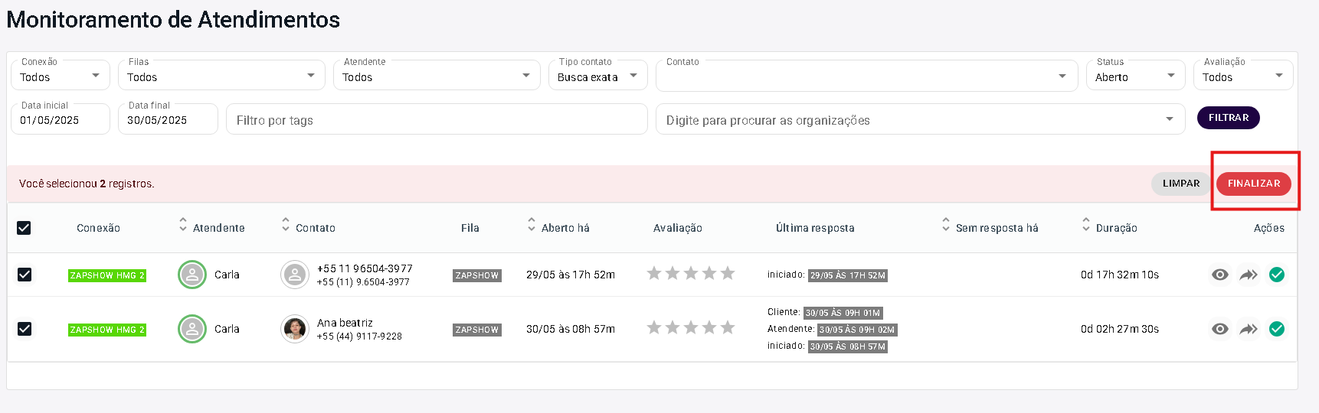Toggle the select-all checkbox in table header

click(x=24, y=228)
